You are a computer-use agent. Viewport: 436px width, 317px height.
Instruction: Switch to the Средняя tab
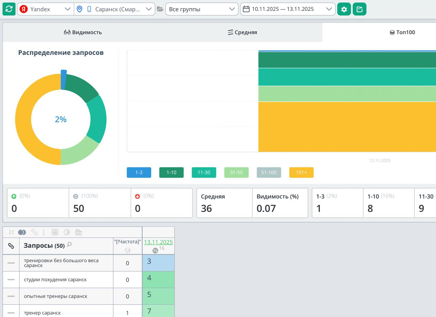pyautogui.click(x=242, y=32)
